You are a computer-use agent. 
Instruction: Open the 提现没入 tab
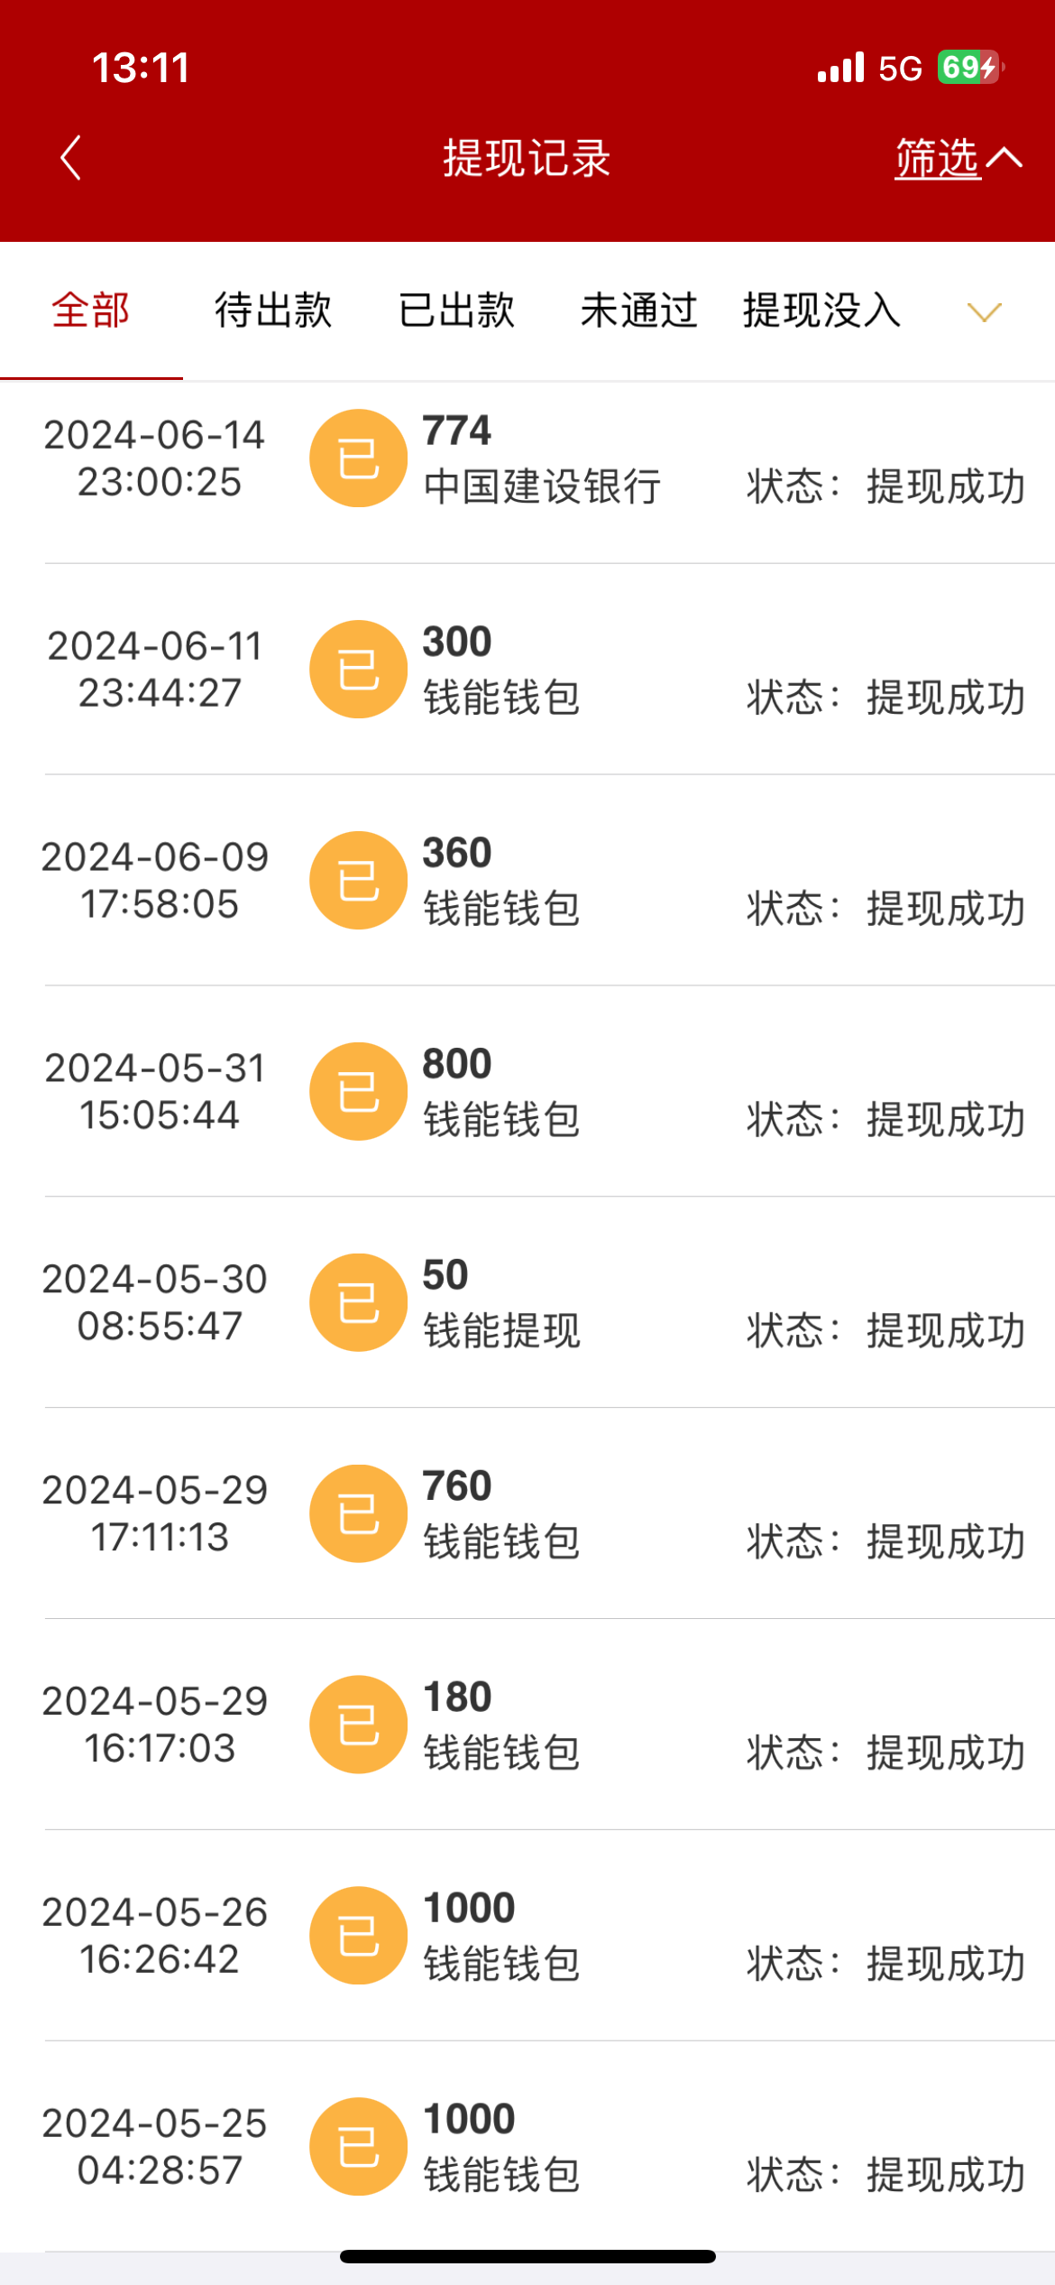[x=821, y=310]
